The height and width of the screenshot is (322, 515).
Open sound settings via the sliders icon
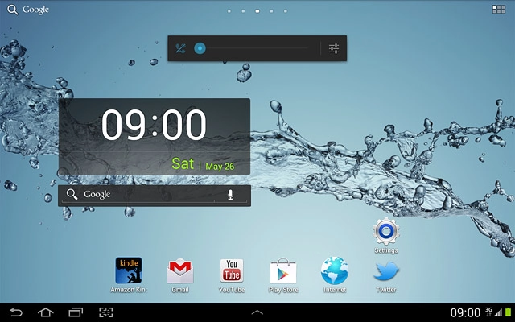click(x=334, y=48)
